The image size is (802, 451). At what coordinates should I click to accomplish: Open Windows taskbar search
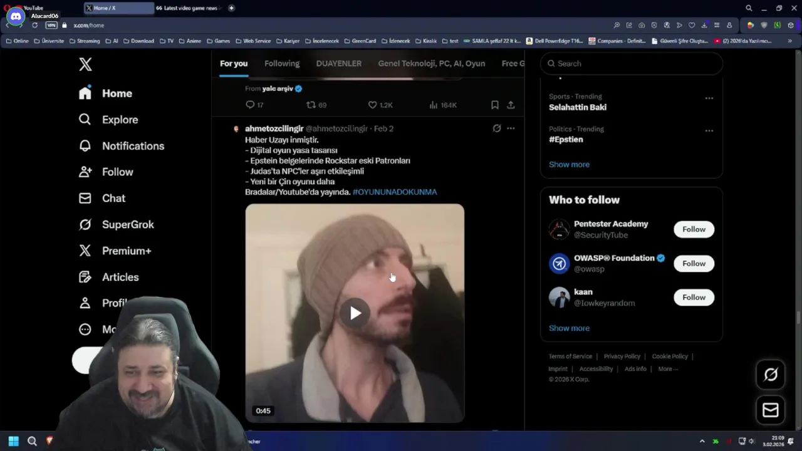click(x=32, y=441)
